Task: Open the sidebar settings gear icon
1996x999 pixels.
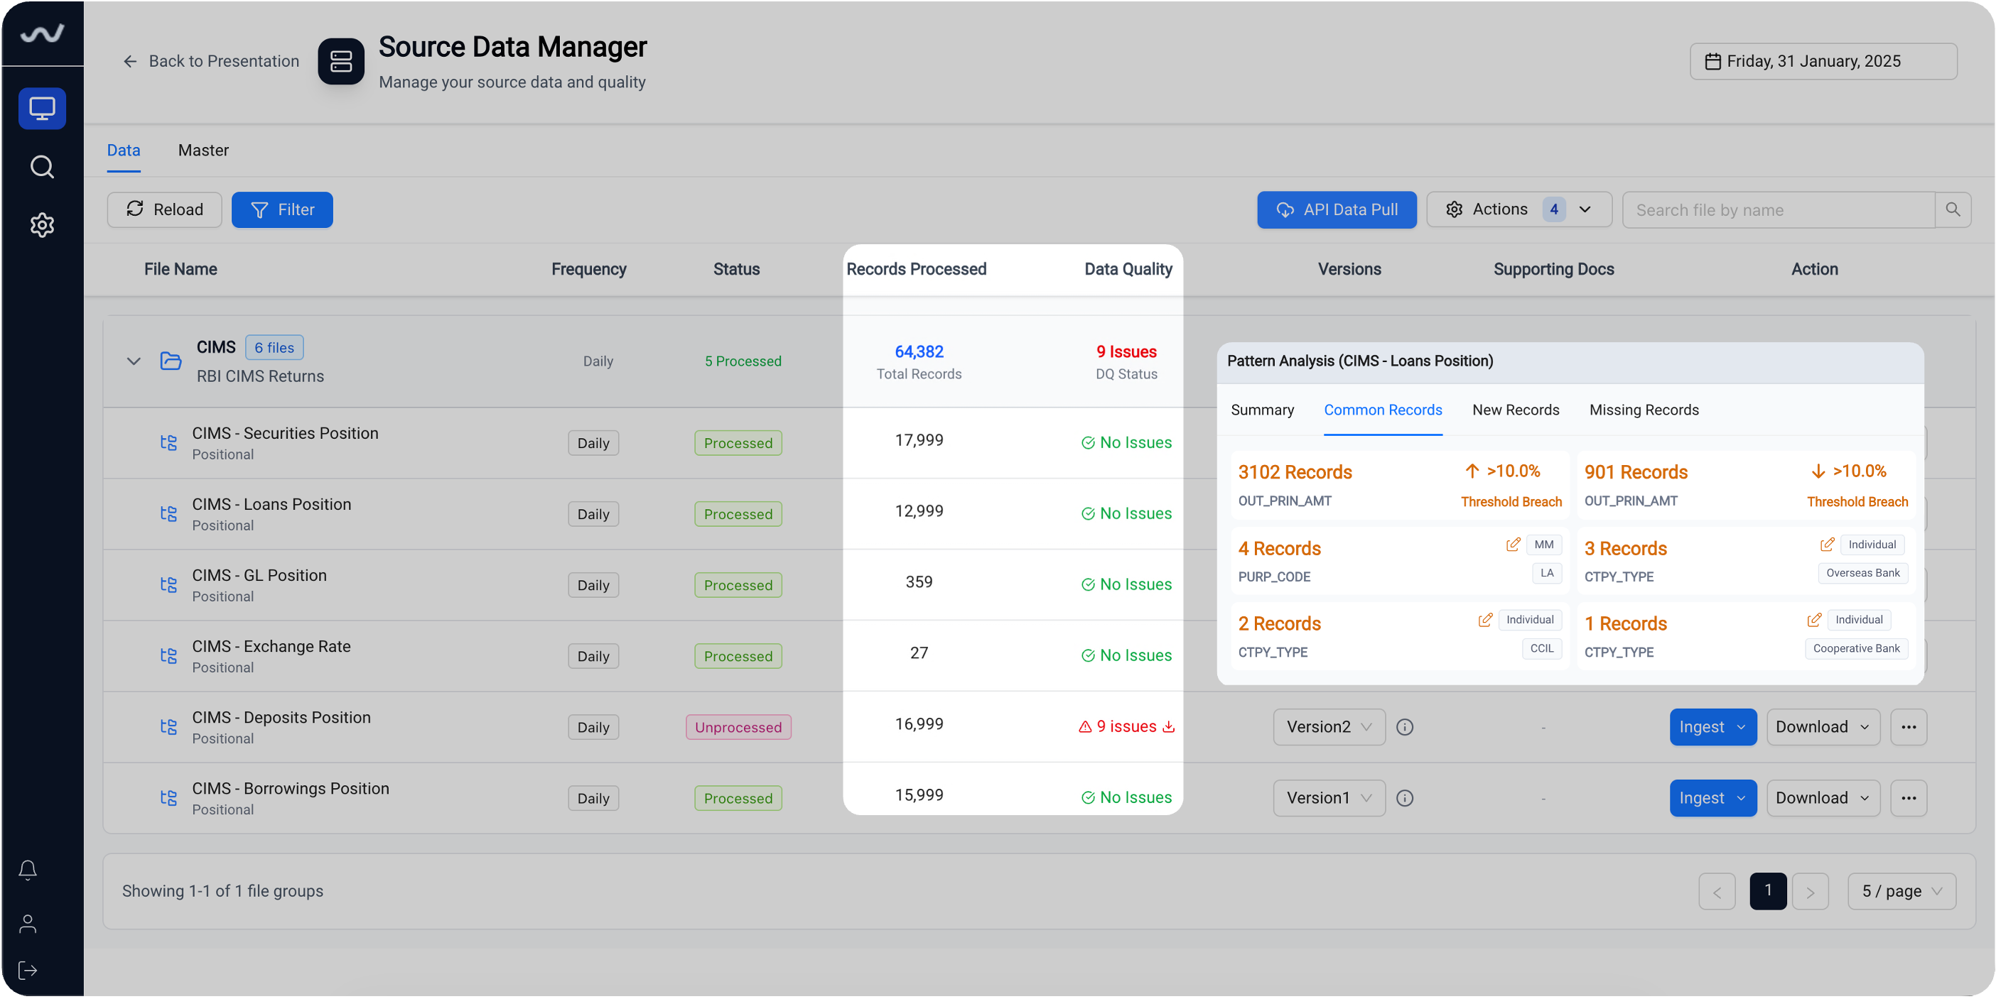Action: [42, 225]
